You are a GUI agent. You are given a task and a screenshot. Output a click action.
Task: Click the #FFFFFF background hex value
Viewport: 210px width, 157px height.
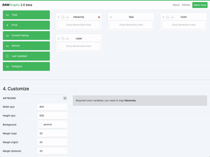(x=48, y=125)
